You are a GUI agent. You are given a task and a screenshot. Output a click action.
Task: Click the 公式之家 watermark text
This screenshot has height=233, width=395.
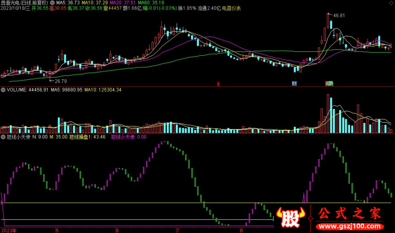pos(350,214)
